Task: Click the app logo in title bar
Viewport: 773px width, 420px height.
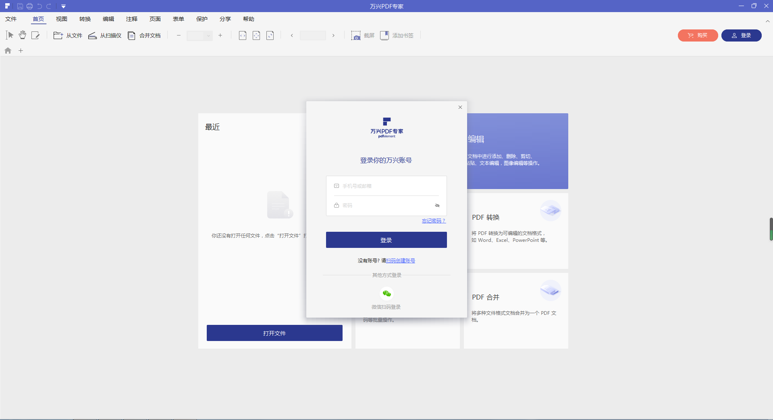Action: point(7,6)
